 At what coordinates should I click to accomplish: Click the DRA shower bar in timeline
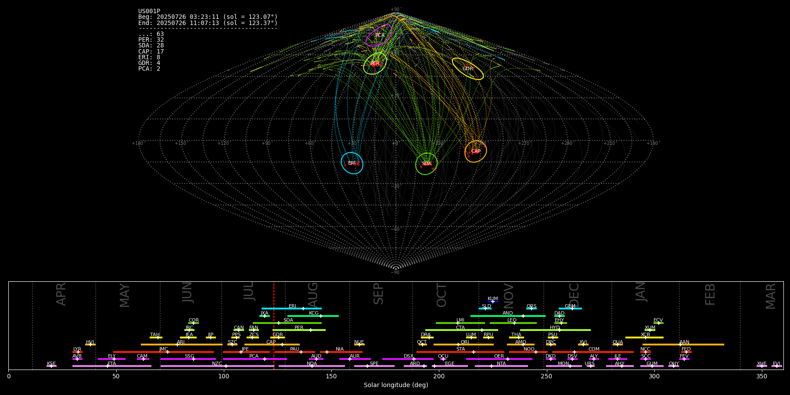(x=427, y=338)
